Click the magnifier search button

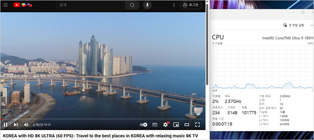pos(132,5)
